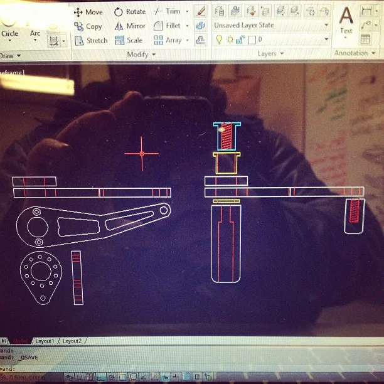Viewport: 384px width, 384px height.
Task: Click the Offset tool icon
Action: (200, 40)
